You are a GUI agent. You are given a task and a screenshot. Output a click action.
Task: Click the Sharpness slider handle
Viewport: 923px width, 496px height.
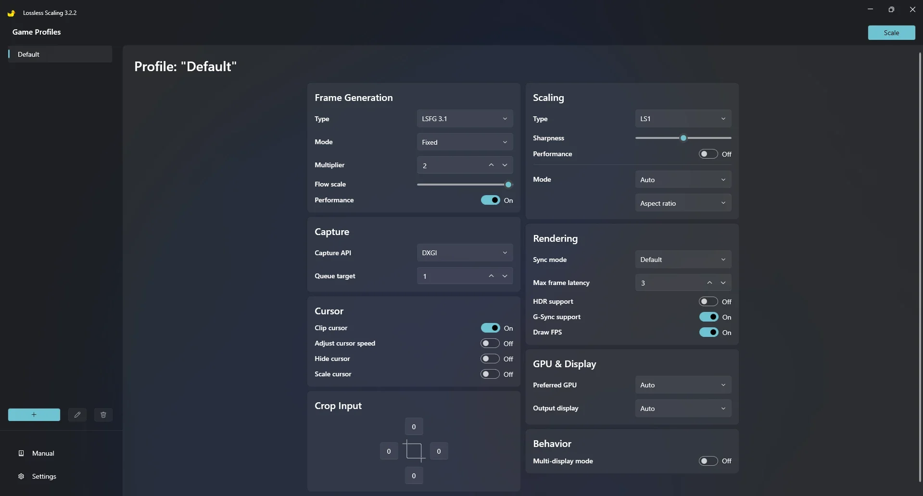point(683,138)
